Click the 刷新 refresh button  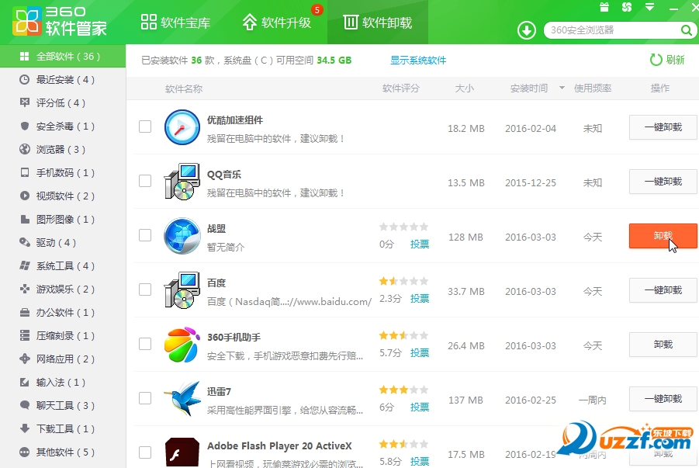(x=667, y=60)
